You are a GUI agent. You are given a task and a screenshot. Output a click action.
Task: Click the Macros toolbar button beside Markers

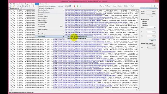click(115, 6)
